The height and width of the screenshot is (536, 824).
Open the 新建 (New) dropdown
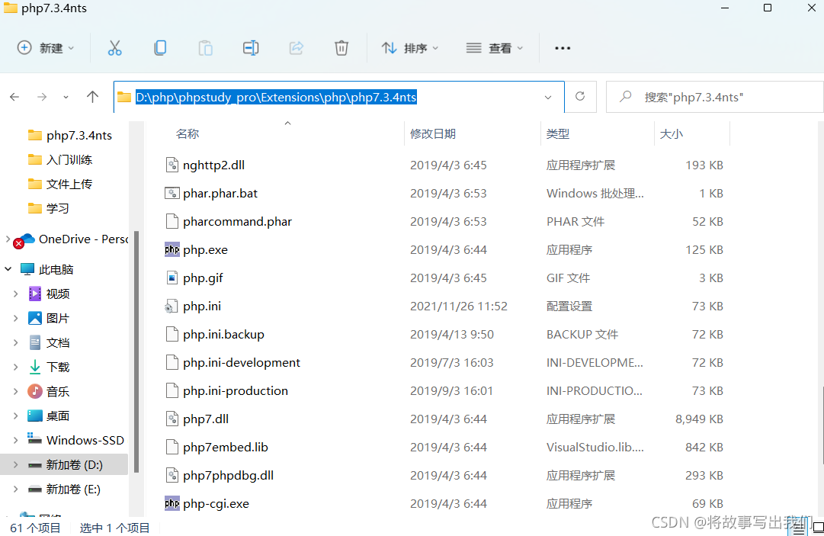[x=46, y=48]
